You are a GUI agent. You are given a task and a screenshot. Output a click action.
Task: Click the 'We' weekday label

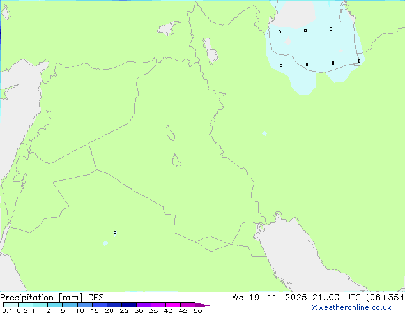[238, 298]
